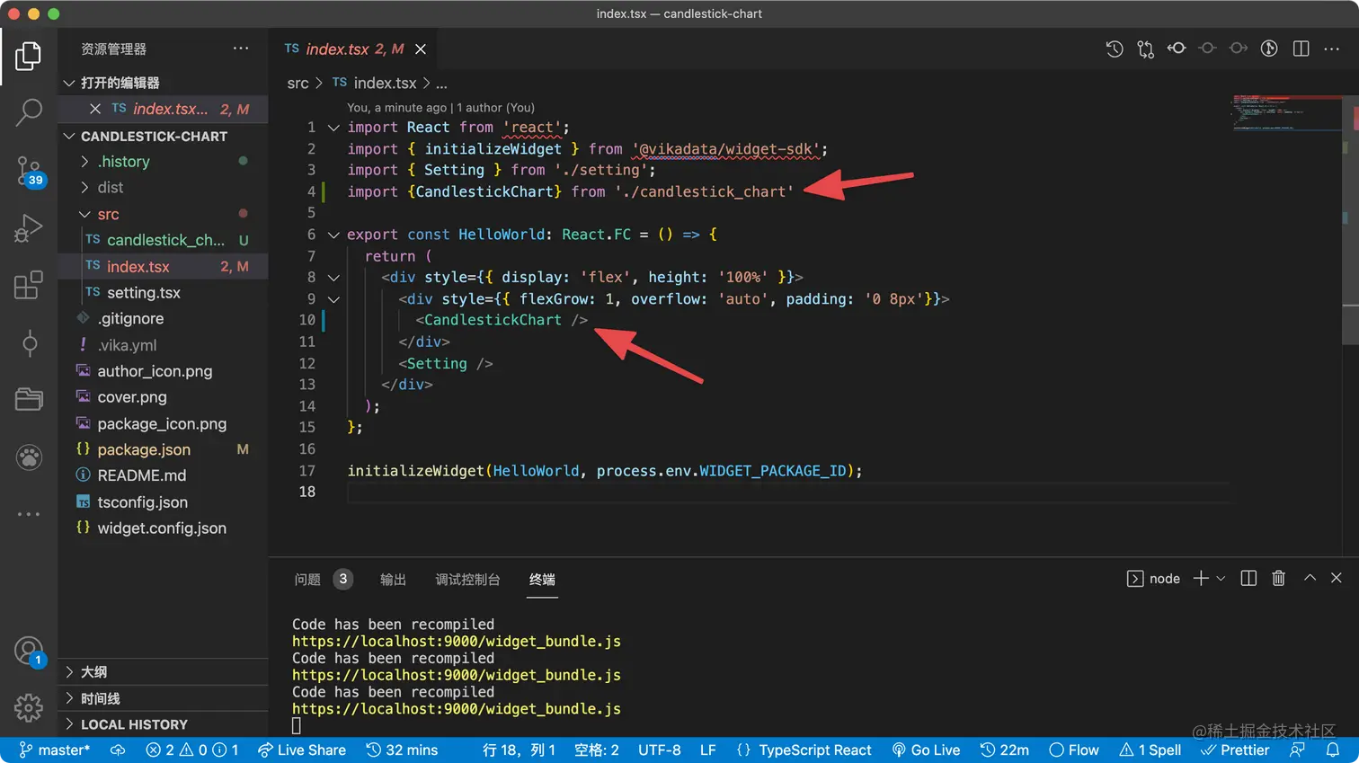The height and width of the screenshot is (763, 1359).
Task: Switch to the 调试控制台 debug console tab
Action: (467, 580)
